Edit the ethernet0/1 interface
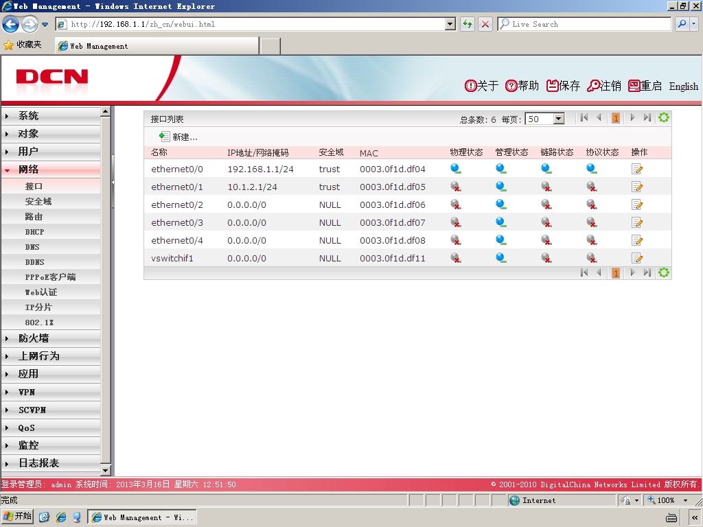 pos(636,187)
